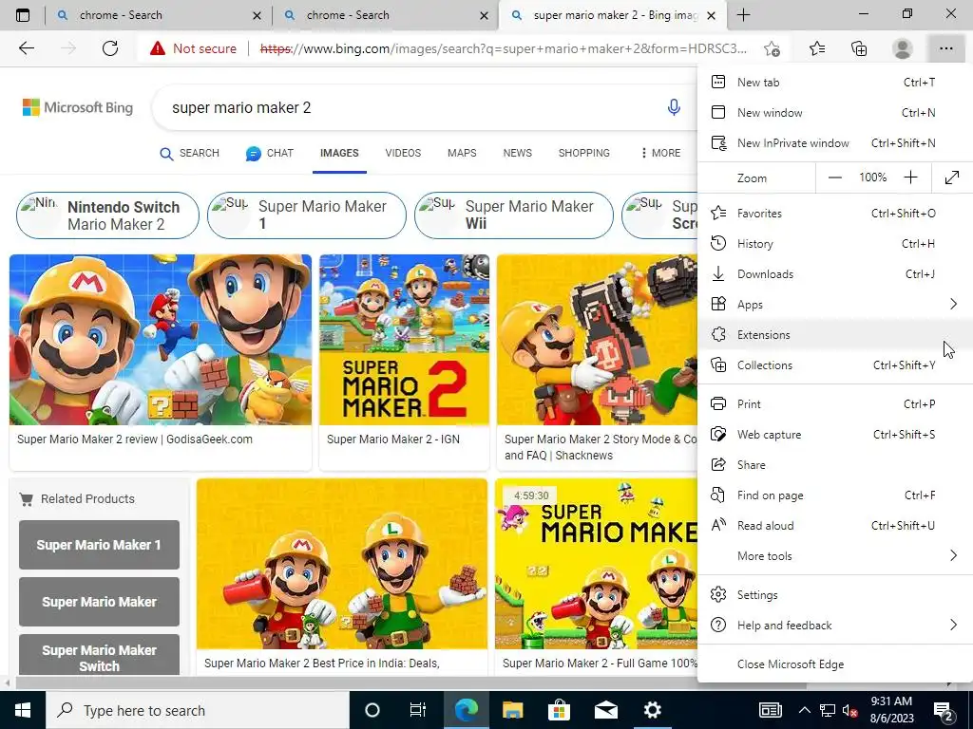The width and height of the screenshot is (973, 729).
Task: Click Nintendo Switch Mario Maker 2 suggestion
Action: 107,215
